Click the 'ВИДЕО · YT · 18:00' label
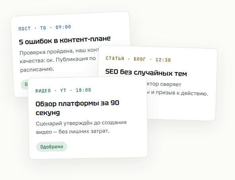This screenshot has width=235, height=180. point(63,90)
